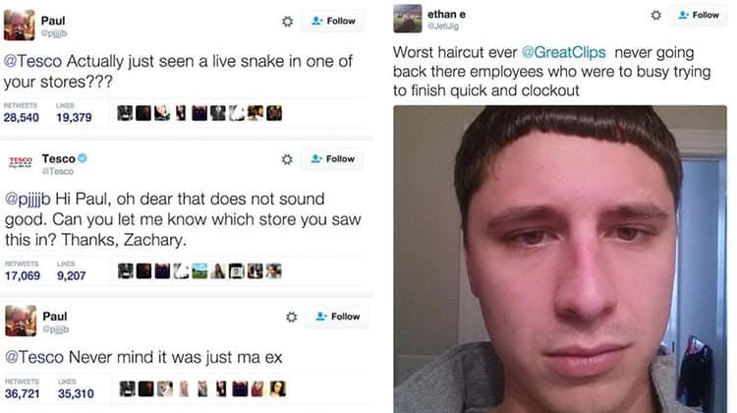
Task: View the 17,069 retweets on Tesco's reply
Action: point(23,275)
